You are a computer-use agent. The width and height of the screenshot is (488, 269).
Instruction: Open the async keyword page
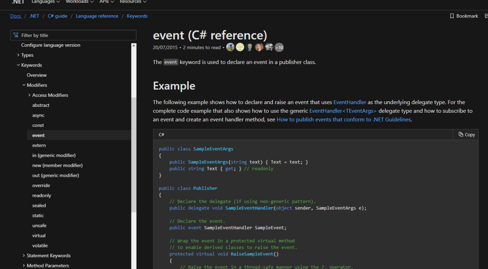pyautogui.click(x=38, y=115)
